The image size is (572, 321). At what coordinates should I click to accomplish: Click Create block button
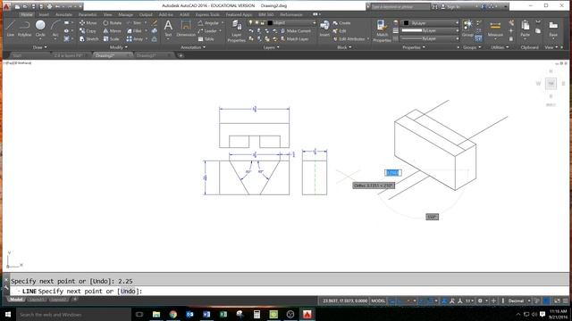[341, 23]
